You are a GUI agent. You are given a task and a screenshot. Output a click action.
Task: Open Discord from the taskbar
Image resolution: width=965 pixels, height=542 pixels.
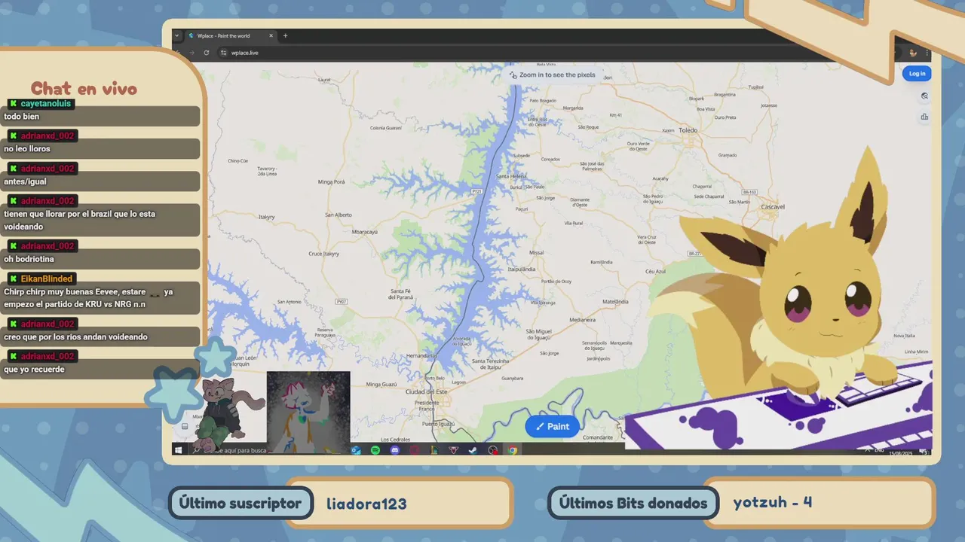tap(395, 450)
